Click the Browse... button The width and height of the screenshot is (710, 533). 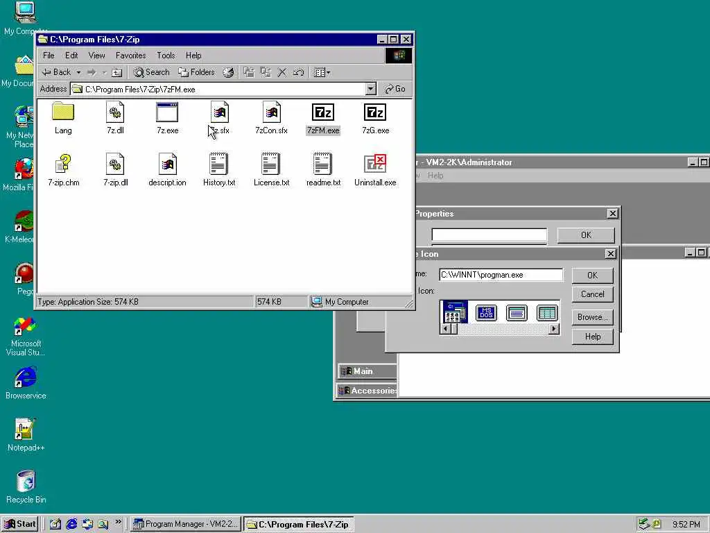click(592, 316)
